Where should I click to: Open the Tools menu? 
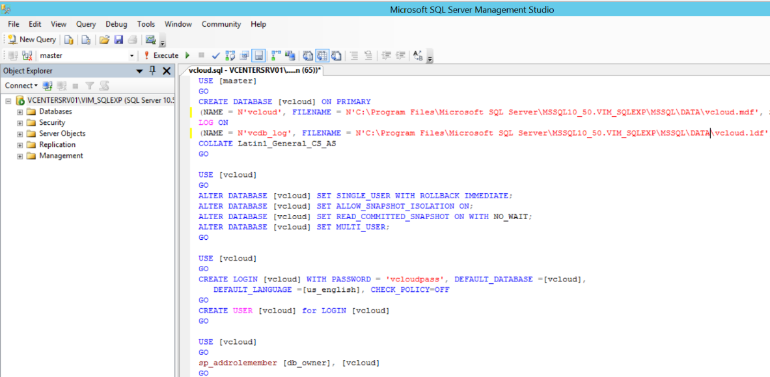coord(146,24)
